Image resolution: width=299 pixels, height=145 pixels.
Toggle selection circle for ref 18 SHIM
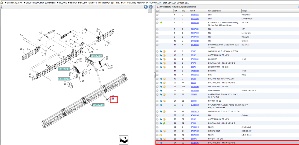[x=157, y=75]
